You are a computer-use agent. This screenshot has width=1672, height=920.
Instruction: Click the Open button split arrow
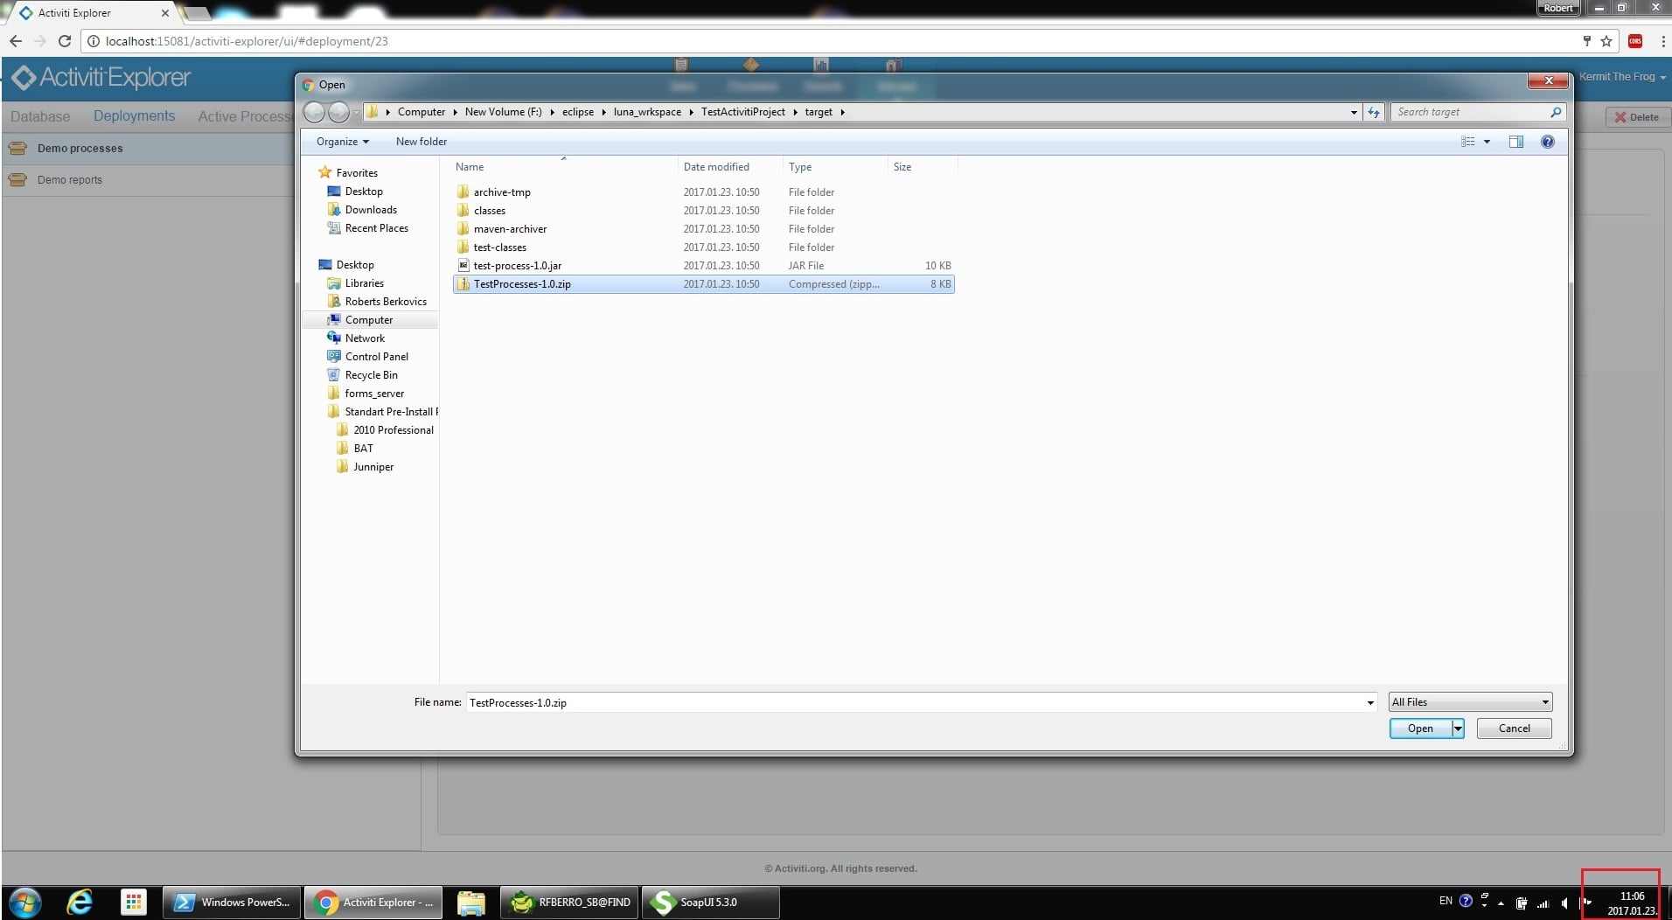[x=1458, y=728]
